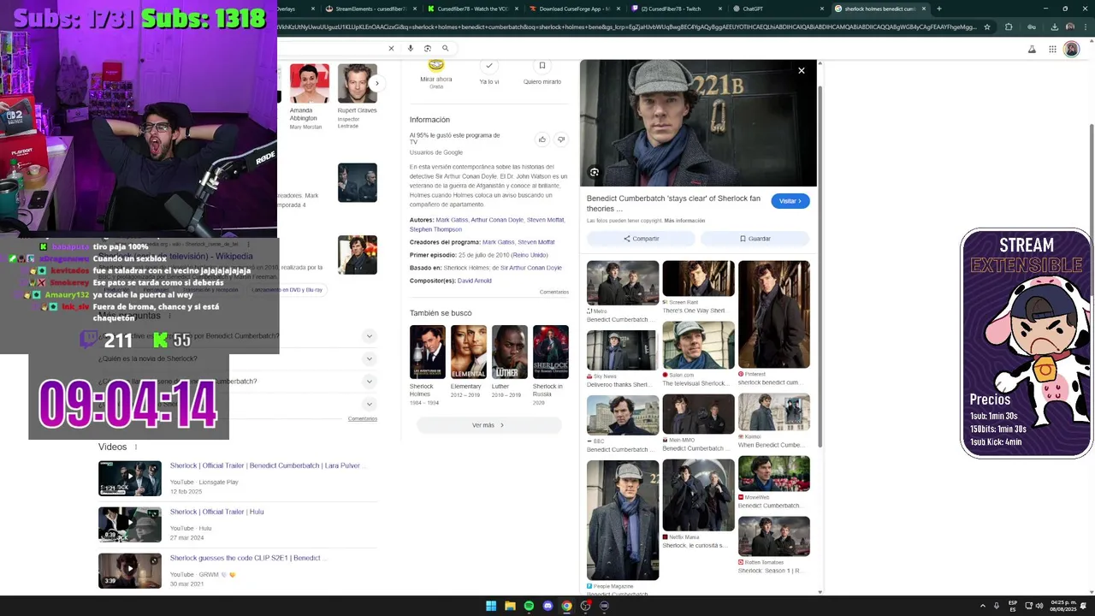This screenshot has height=616, width=1095.
Task: Open the Rotten Tomatoes image result
Action: click(x=774, y=536)
